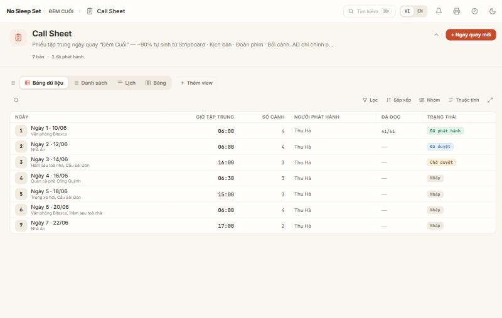Switch to the Danh sách view tab

[91, 83]
